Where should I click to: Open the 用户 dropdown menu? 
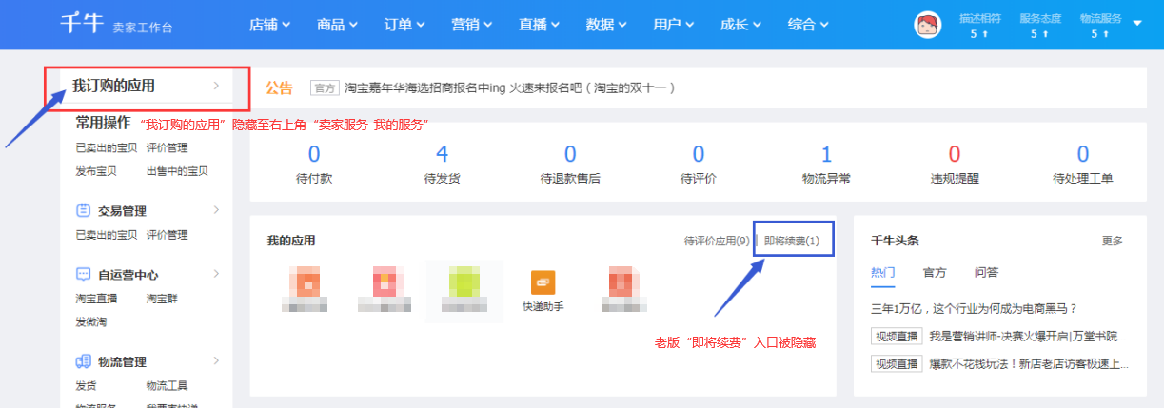point(674,25)
